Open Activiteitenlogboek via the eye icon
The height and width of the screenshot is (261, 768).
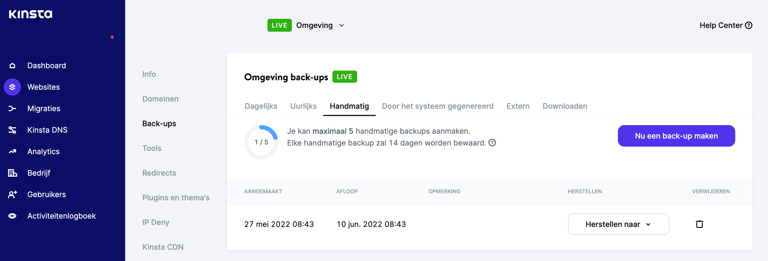click(12, 216)
